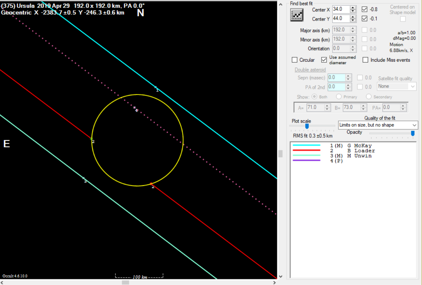The image size is (422, 285).
Task: Click the PA of 2nd value field
Action: click(x=337, y=87)
